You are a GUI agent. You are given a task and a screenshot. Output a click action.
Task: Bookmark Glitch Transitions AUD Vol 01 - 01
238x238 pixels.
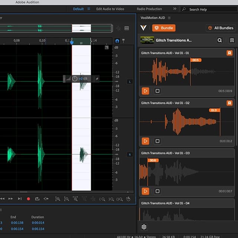point(229,53)
